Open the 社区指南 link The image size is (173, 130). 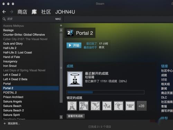(x=167, y=102)
